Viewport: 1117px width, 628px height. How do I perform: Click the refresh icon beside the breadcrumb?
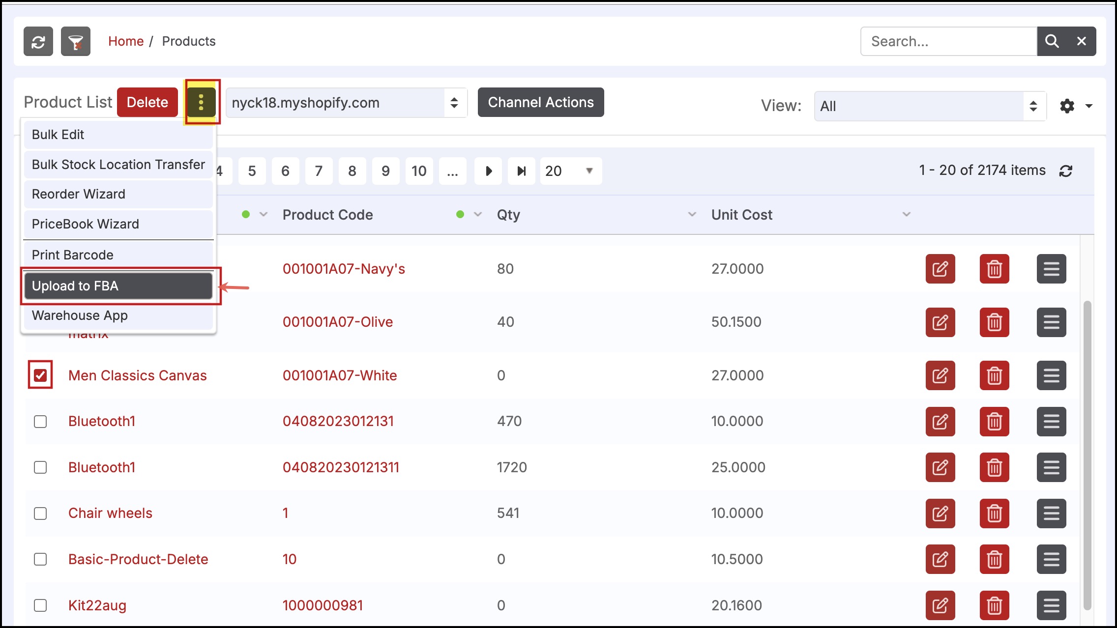pos(38,41)
